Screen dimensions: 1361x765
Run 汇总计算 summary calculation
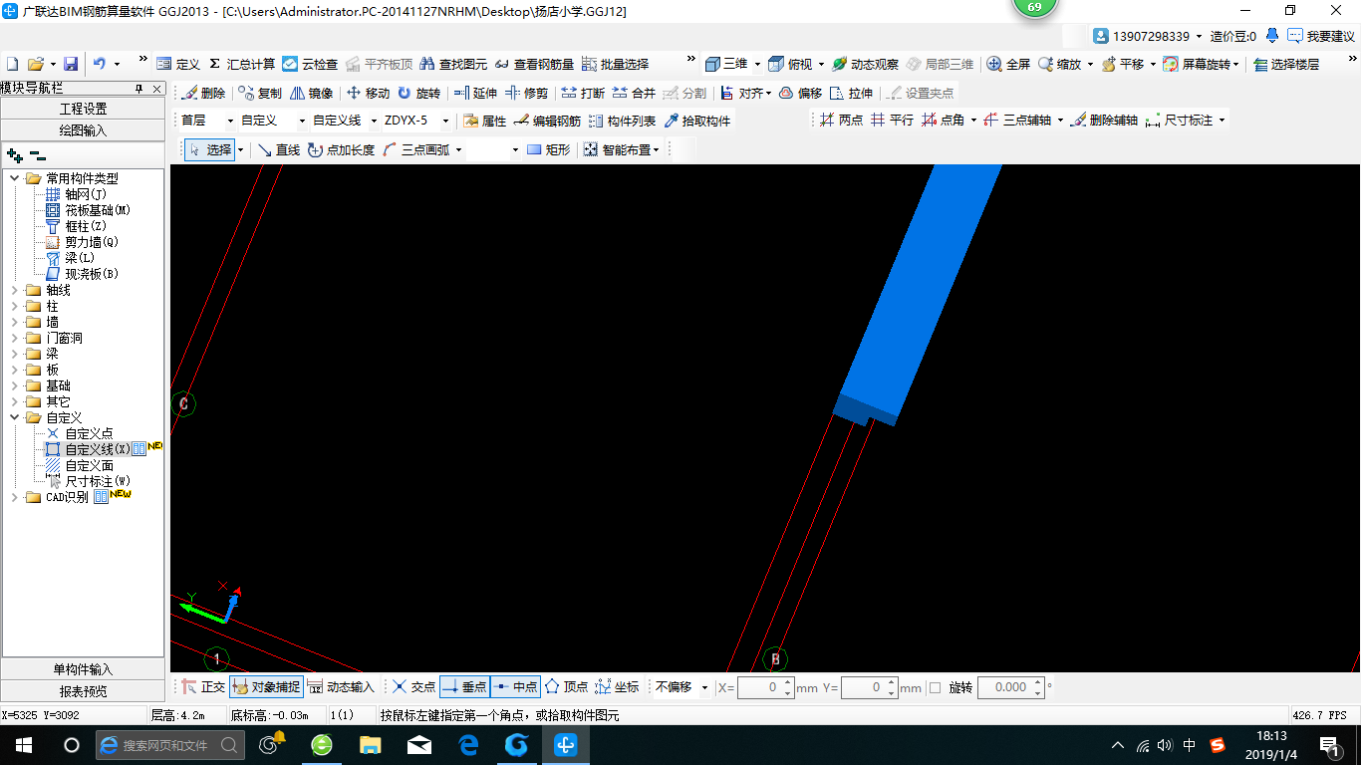242,64
